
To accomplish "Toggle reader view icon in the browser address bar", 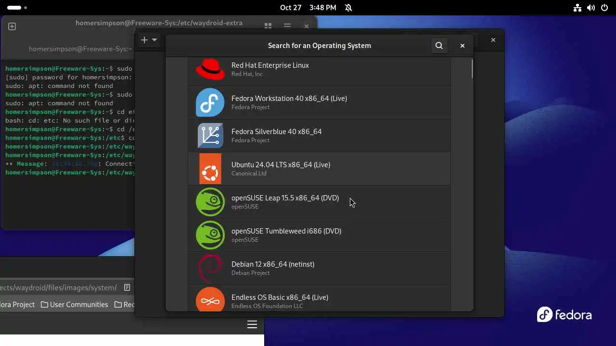I will [127, 287].
